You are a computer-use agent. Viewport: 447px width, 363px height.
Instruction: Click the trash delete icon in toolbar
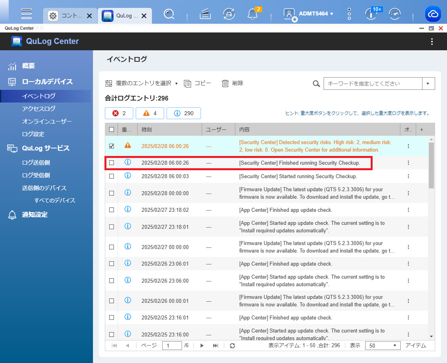pyautogui.click(x=225, y=84)
